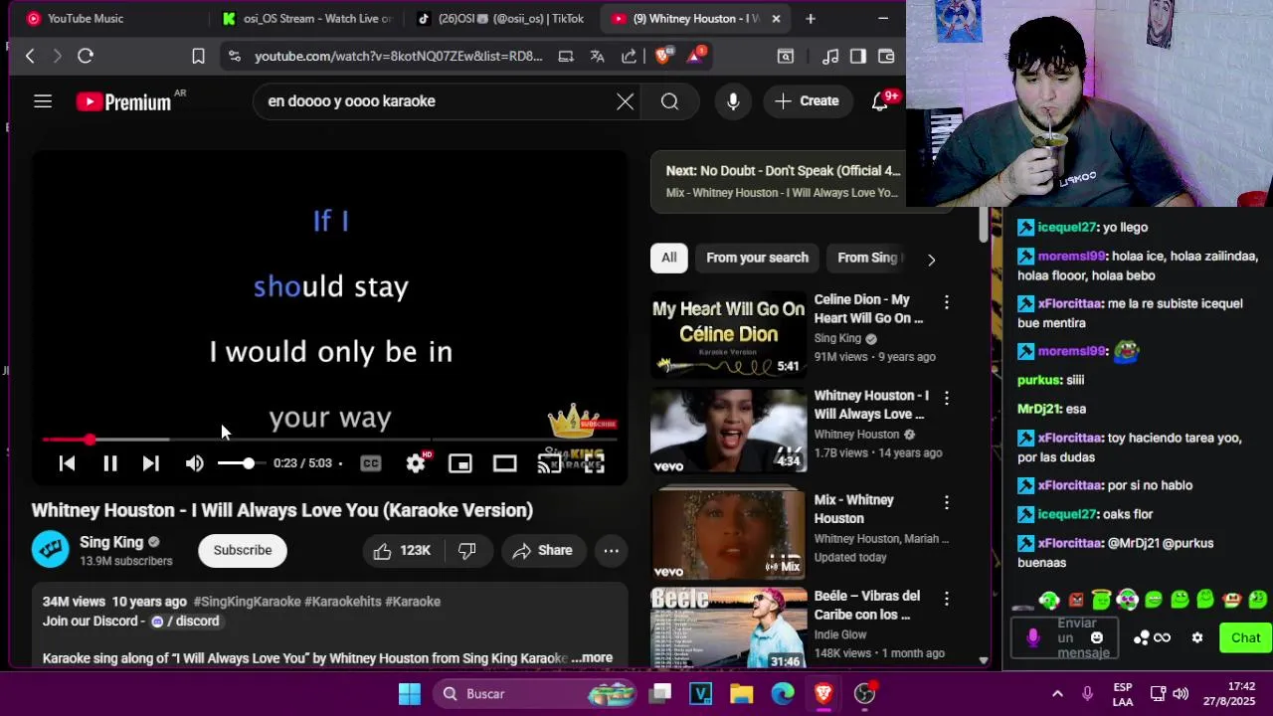Click the address bar URL
The image size is (1273, 716).
point(399,57)
